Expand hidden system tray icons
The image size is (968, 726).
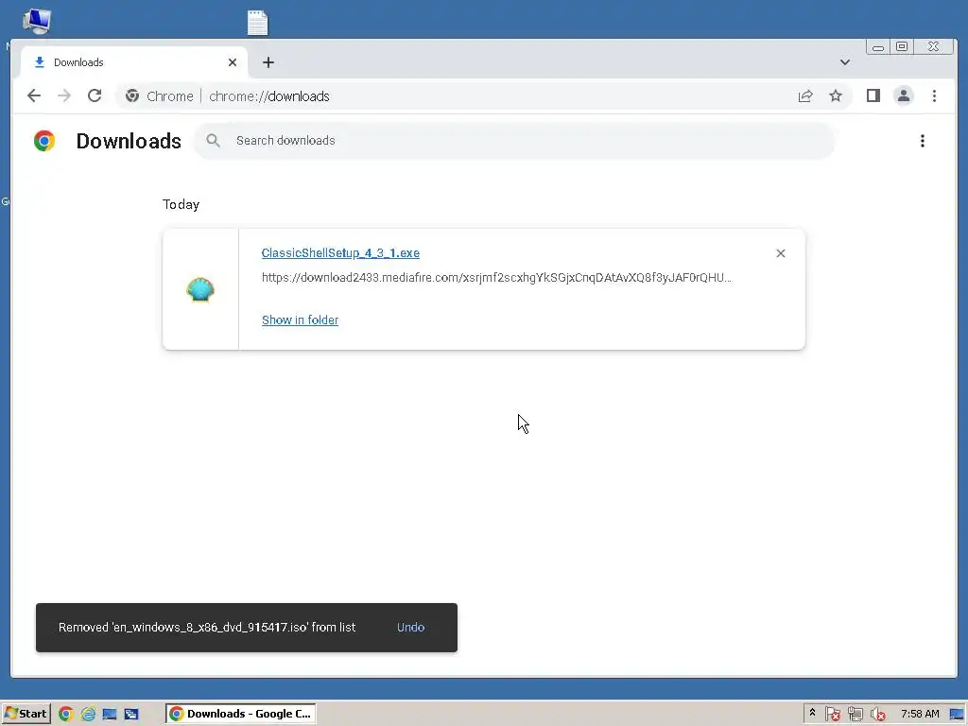pos(812,713)
